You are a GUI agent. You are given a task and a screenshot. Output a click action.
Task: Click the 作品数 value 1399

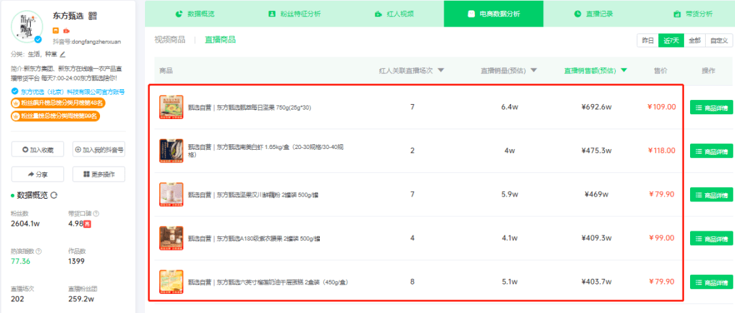click(x=77, y=261)
